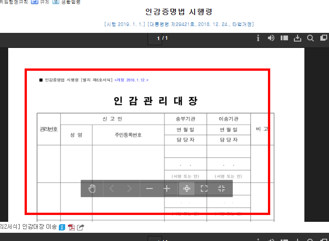Click the 이송기관 column header
Viewport: 329px width, 241px height.
point(228,119)
